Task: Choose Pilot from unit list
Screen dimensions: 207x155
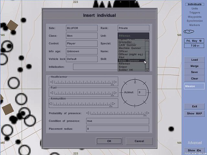Action: [x=132, y=57]
